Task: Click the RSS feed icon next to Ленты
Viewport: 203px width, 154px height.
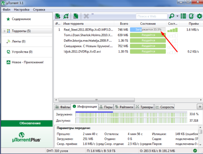Action: coord(8,41)
